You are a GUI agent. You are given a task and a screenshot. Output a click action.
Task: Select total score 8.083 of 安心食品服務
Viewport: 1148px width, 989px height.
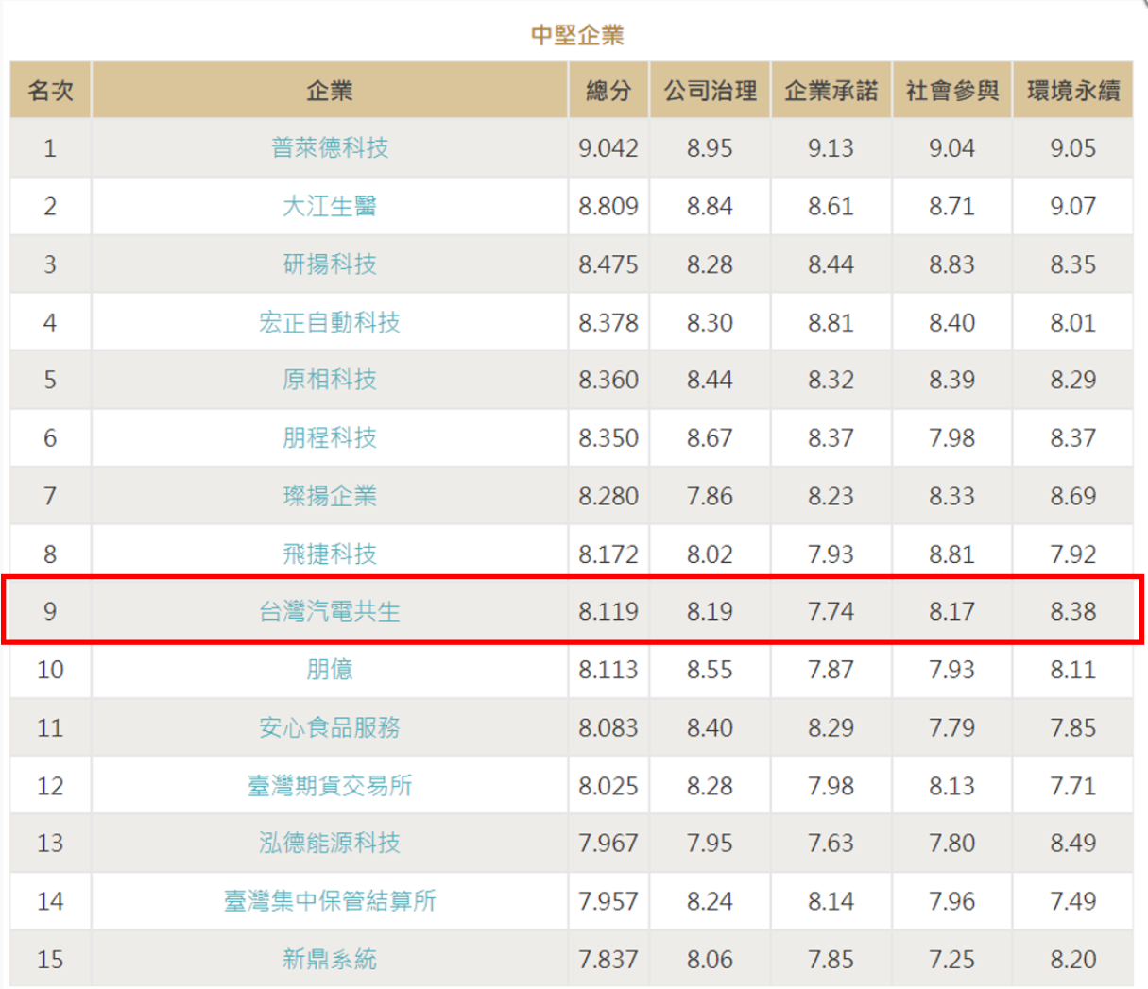608,728
